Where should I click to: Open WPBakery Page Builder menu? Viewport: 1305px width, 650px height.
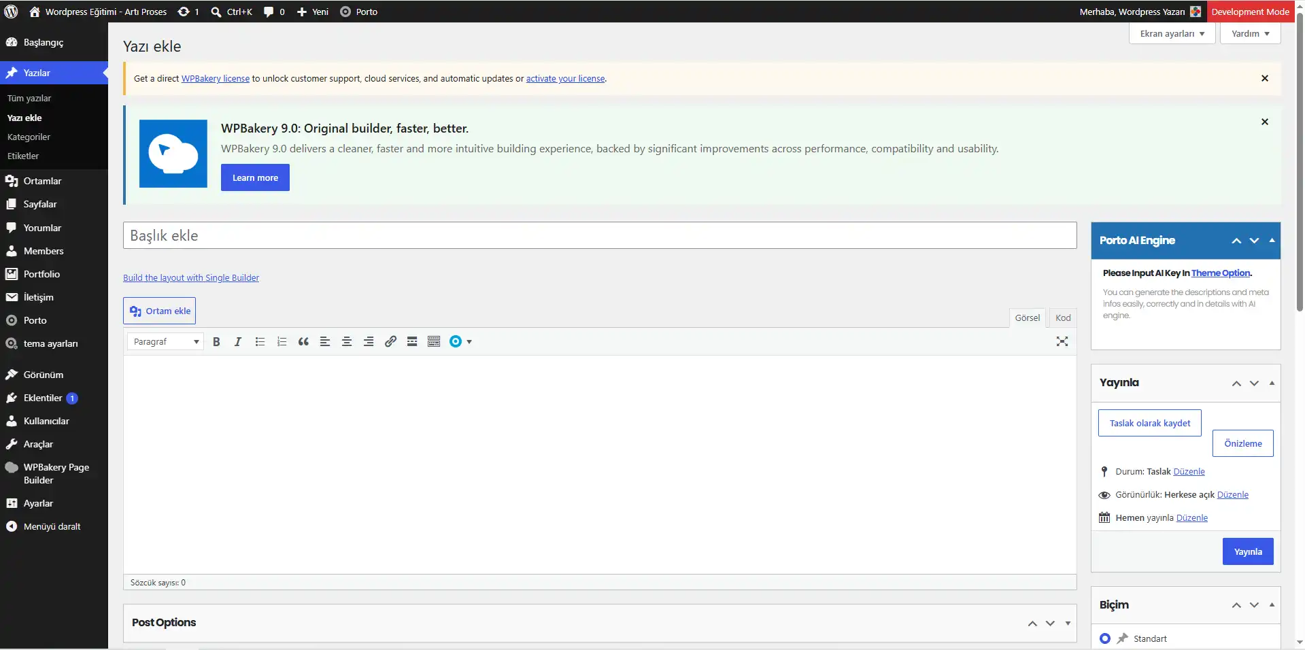click(54, 473)
